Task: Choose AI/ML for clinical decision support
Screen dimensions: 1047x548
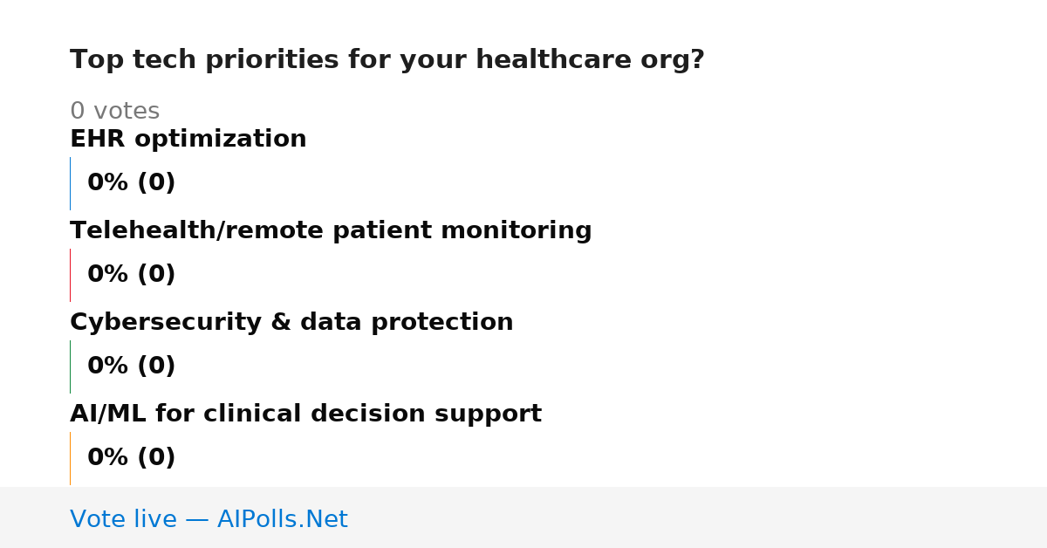Action: (x=305, y=414)
